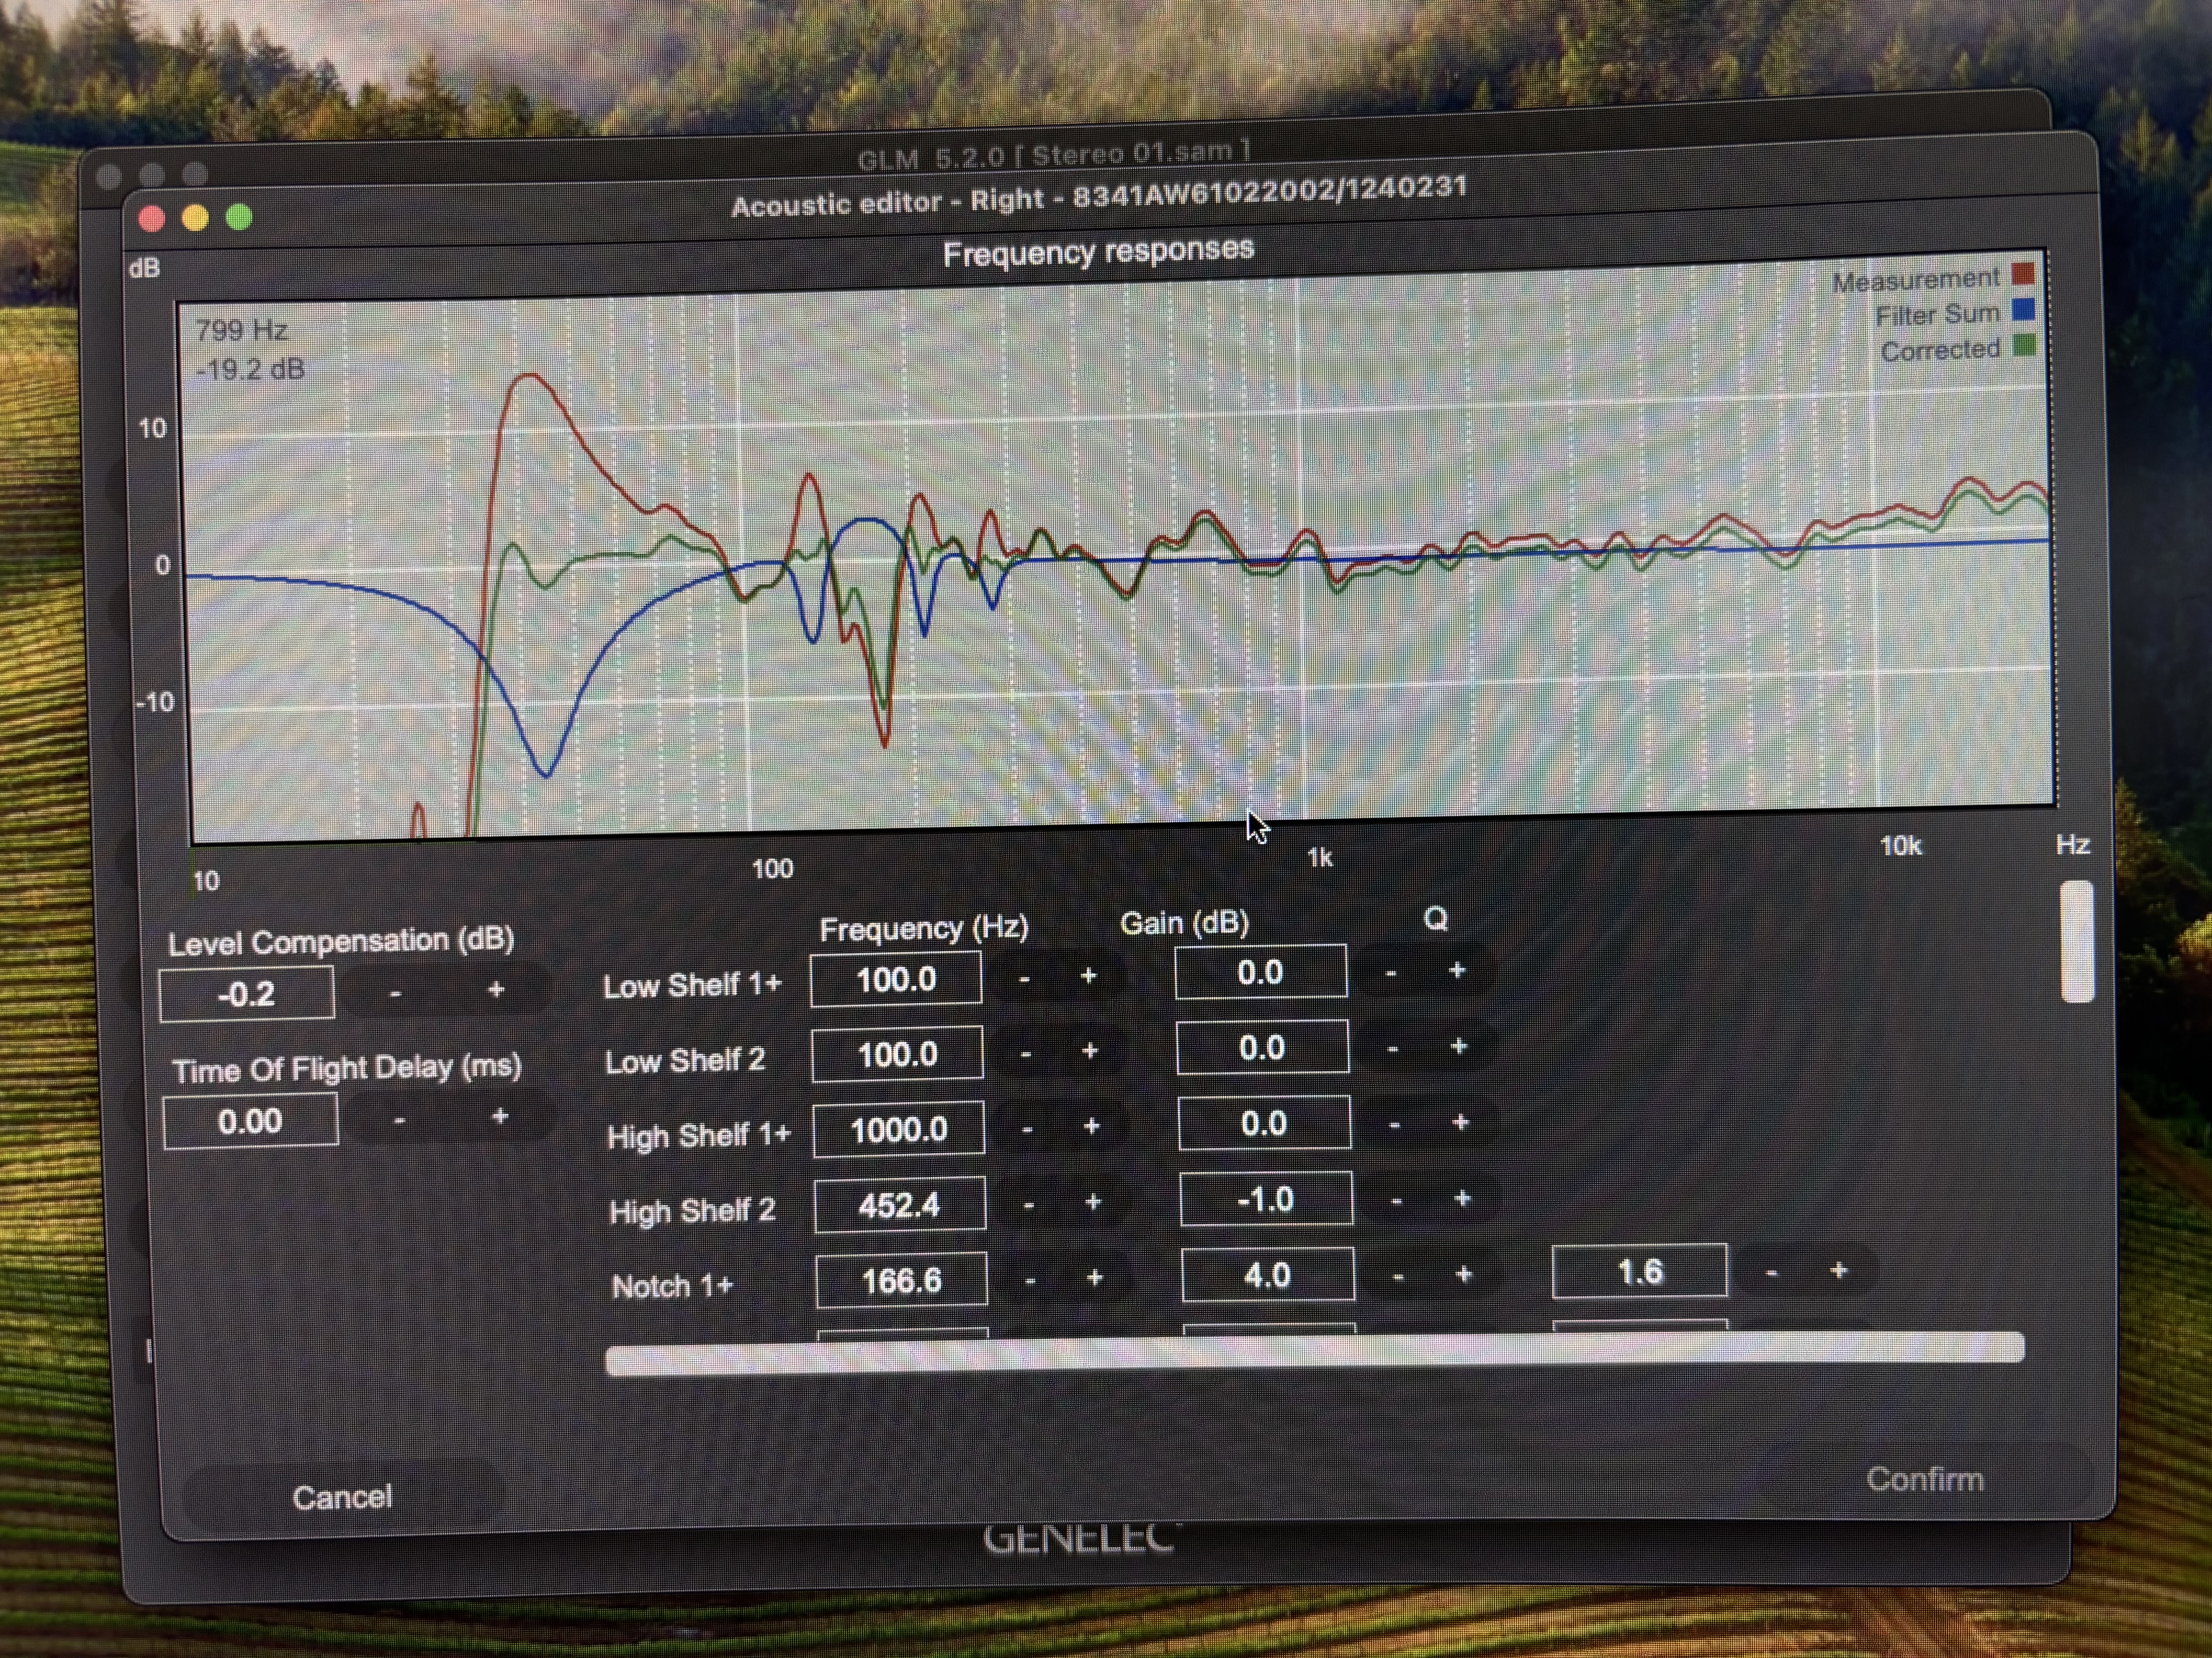
Task: Select the Low Shelf 1+ frequency field
Action: [896, 980]
